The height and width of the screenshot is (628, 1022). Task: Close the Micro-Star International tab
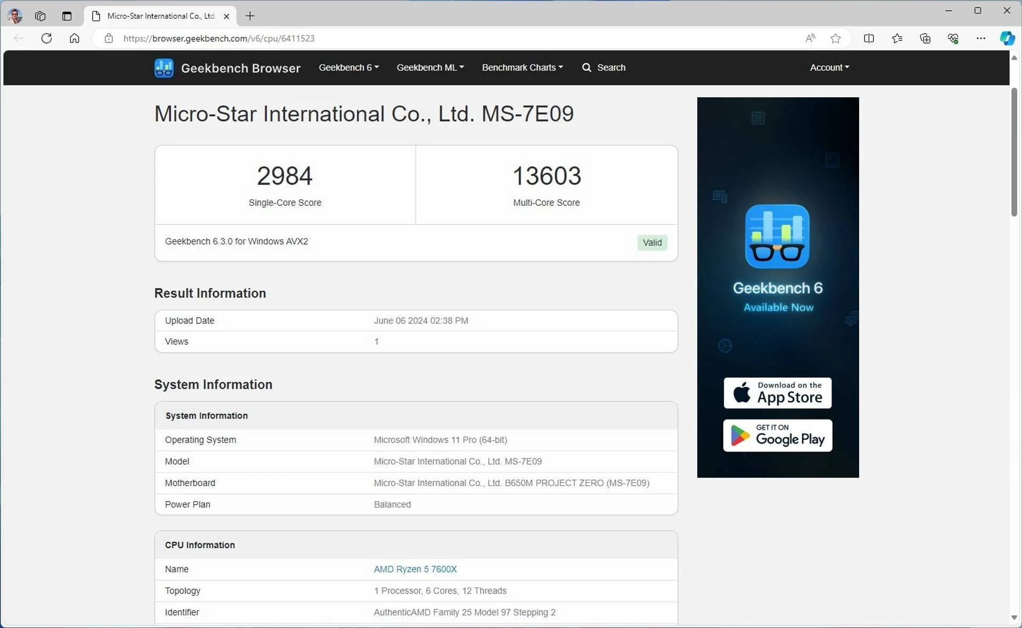tap(227, 16)
